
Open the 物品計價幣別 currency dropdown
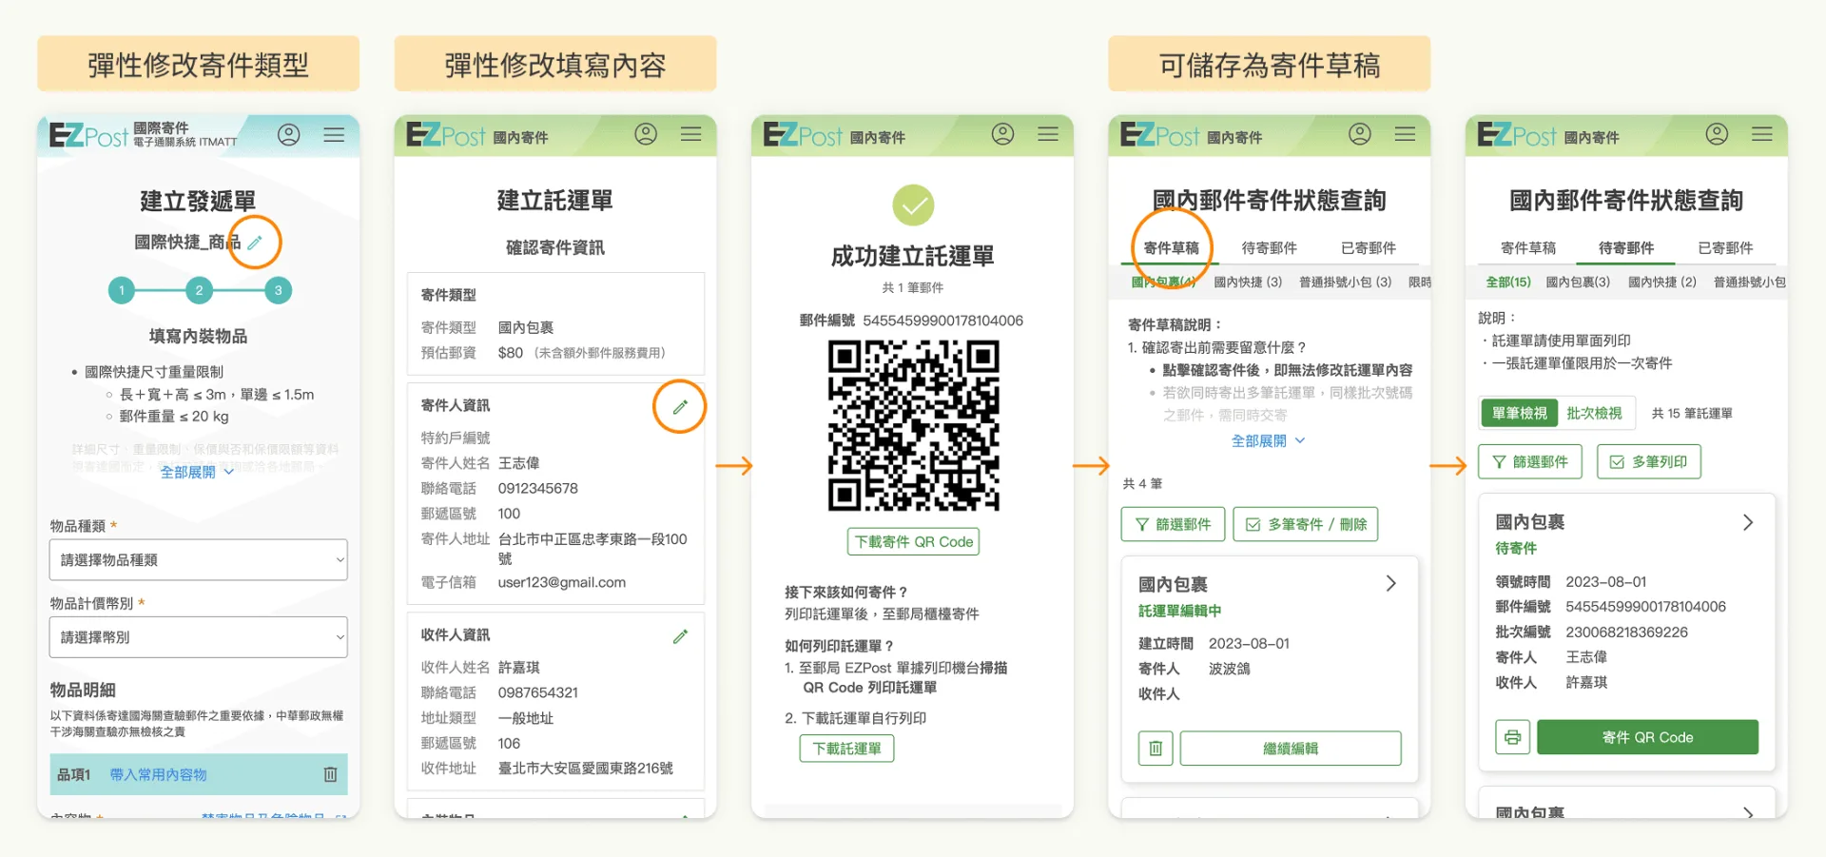tap(198, 637)
